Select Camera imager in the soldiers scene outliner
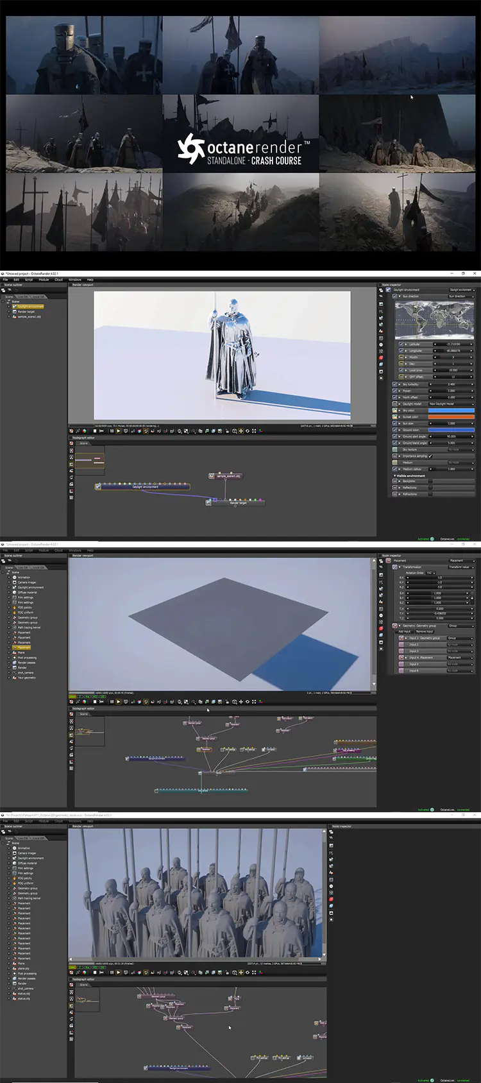The height and width of the screenshot is (1083, 481). [x=27, y=853]
